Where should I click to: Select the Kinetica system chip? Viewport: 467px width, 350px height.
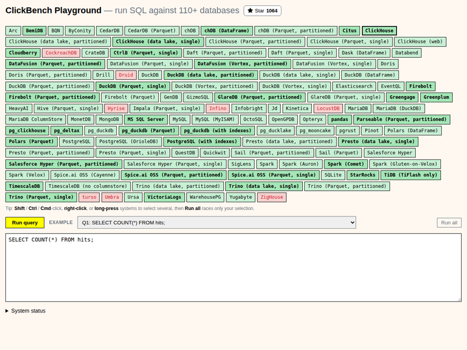[297, 108]
